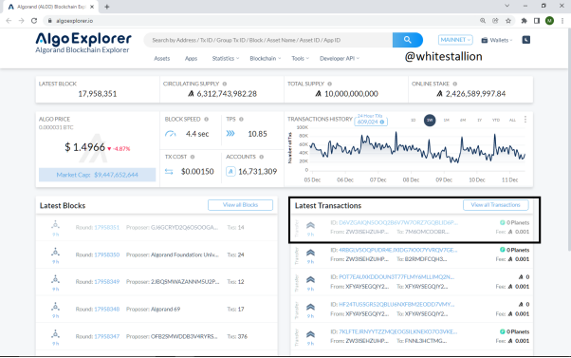Expand the Statistics menu
Viewport: 571px width, 358px height.
pos(226,58)
